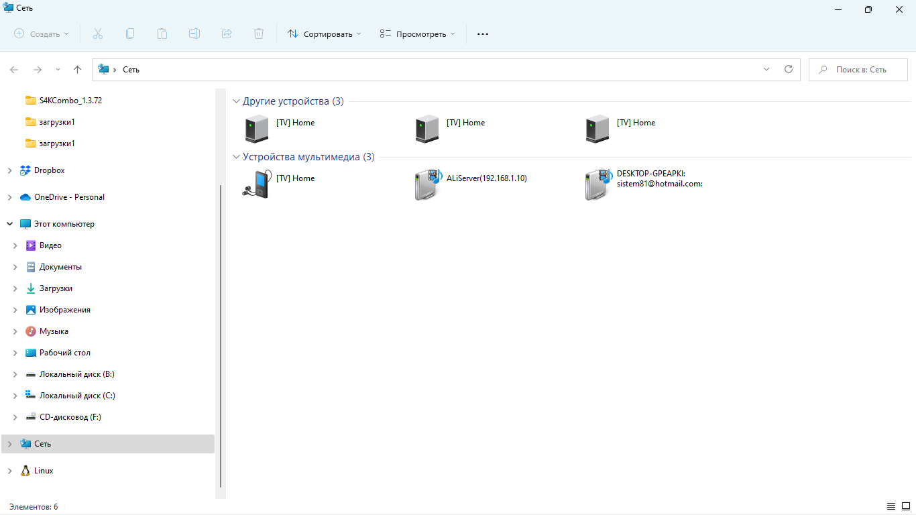Collapse the Другие устройства group
The height and width of the screenshot is (515, 916).
point(236,101)
